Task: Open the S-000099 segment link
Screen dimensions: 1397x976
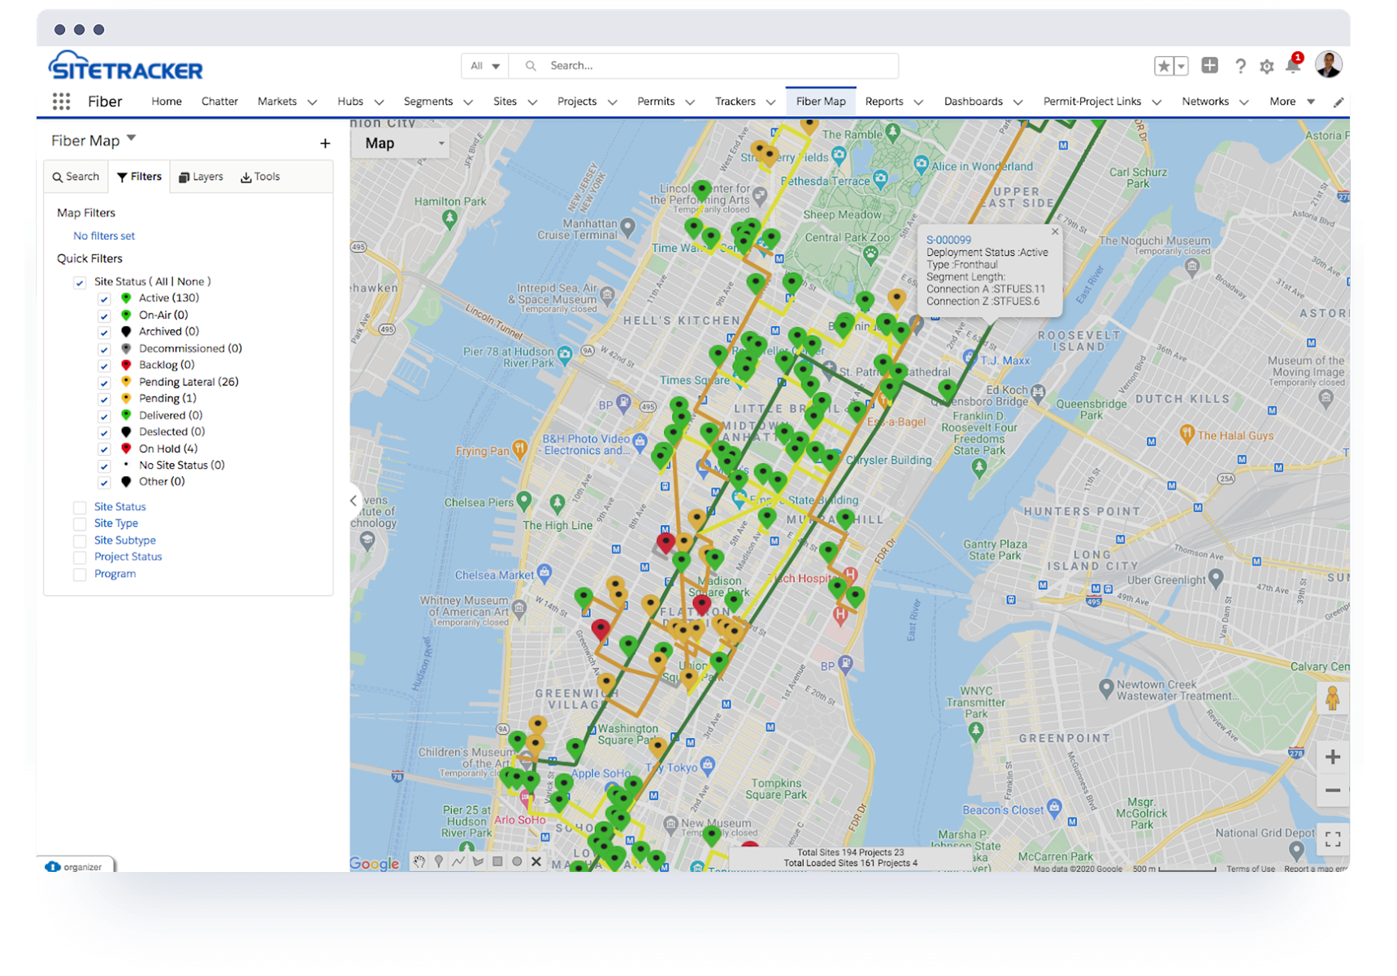Action: pyautogui.click(x=948, y=241)
